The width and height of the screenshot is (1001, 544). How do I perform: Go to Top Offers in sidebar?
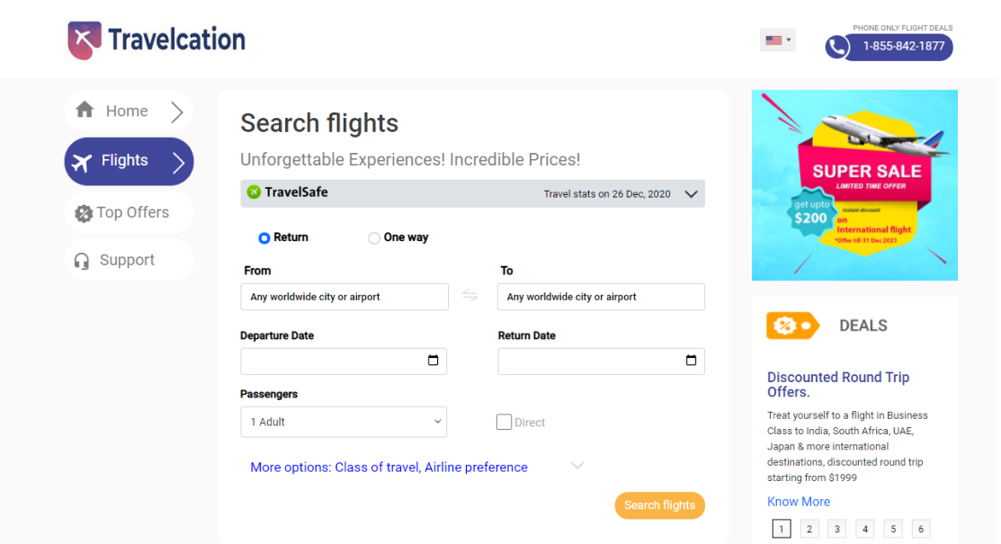pos(128,213)
